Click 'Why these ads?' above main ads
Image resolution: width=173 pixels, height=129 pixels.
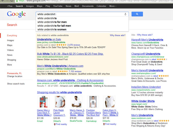pos(118,35)
